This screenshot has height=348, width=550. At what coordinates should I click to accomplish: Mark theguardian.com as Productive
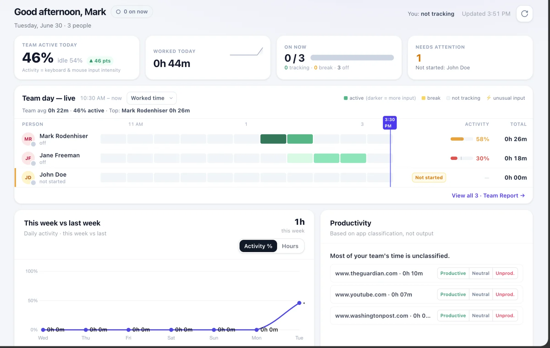(453, 273)
